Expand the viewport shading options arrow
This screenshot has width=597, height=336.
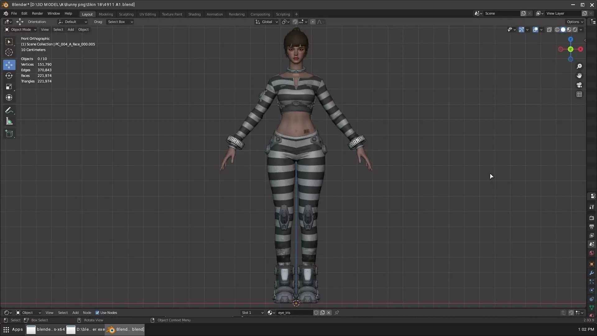tap(581, 30)
